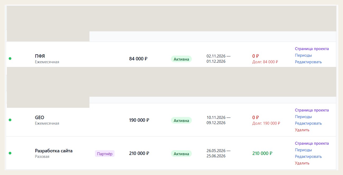Screen dimensions: 343x175
Task: View Периоды for Разработка сайта
Action: click(x=303, y=150)
